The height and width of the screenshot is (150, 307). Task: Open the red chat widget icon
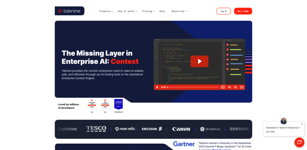tap(299, 142)
